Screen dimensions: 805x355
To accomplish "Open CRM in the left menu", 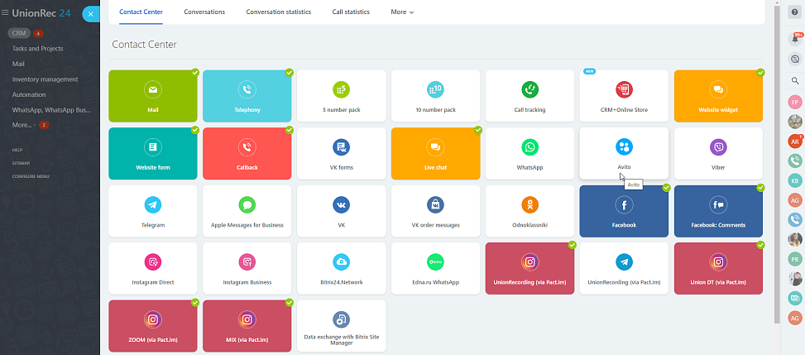I will tap(19, 33).
